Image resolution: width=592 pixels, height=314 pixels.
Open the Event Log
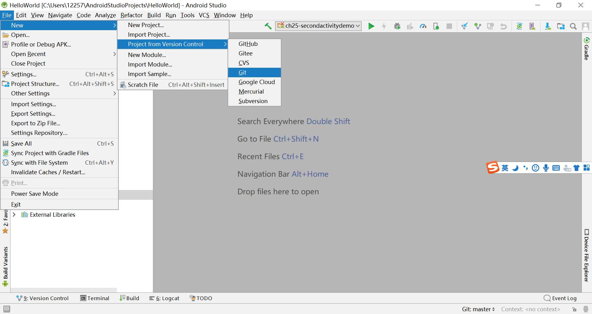tap(560, 298)
